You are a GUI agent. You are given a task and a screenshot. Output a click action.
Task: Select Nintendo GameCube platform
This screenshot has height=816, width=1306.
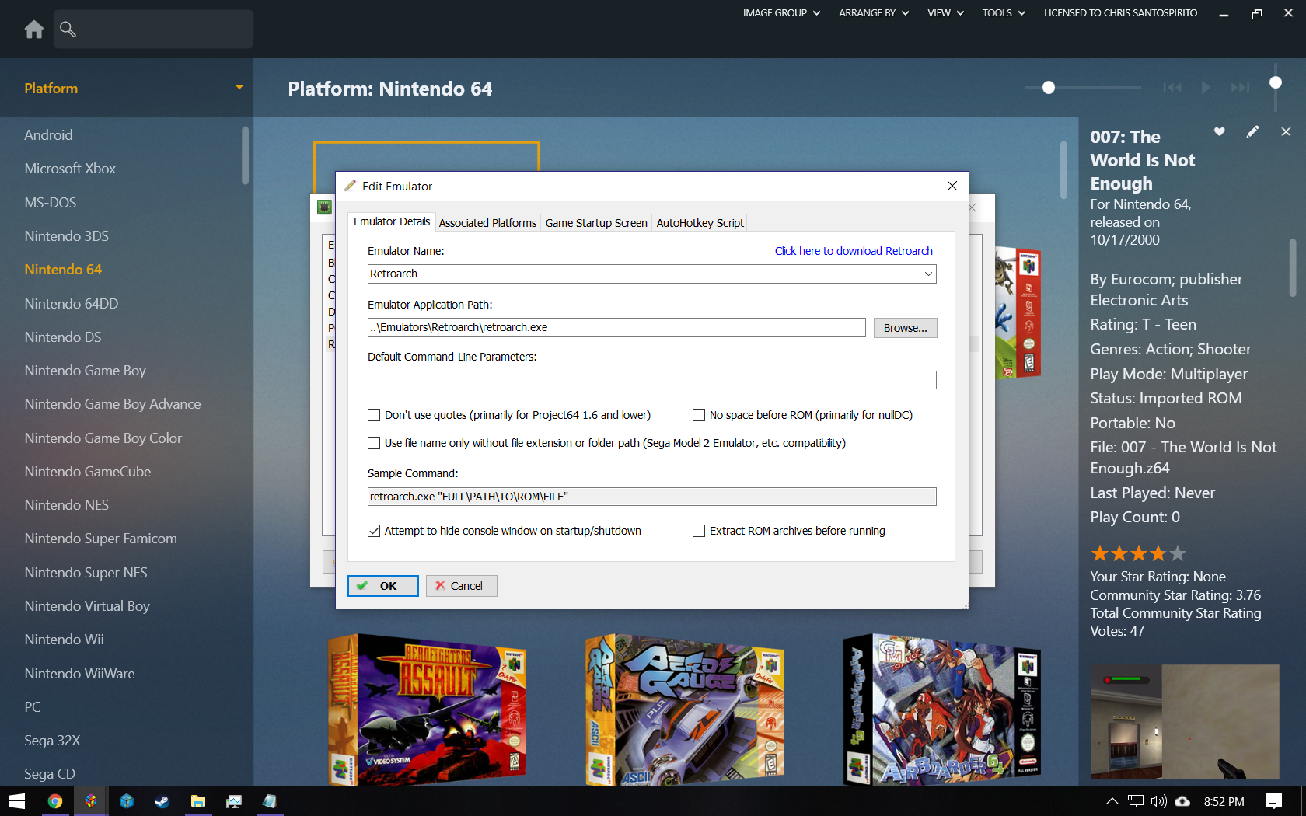[x=88, y=472]
